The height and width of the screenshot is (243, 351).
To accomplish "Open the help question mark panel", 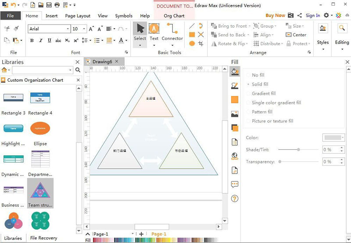I will [235, 199].
